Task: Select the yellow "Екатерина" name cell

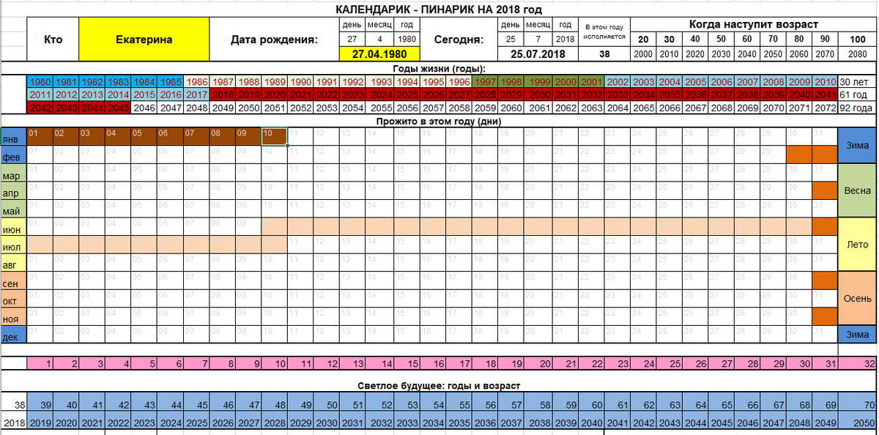Action: [144, 40]
